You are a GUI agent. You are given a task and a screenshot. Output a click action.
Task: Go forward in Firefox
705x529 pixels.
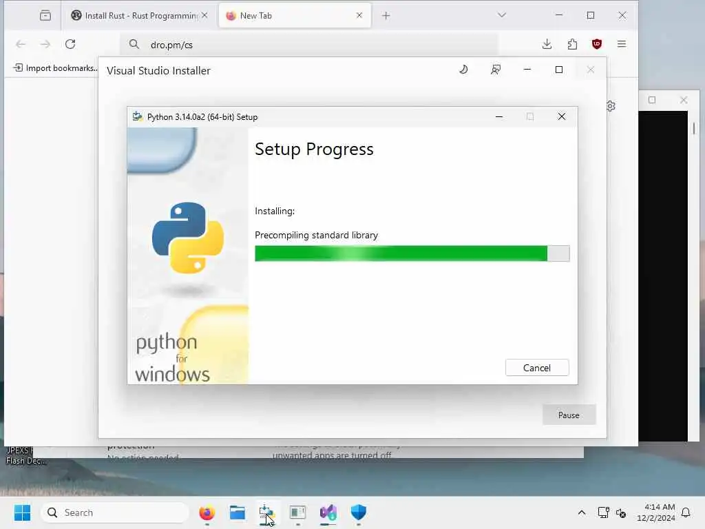[45, 44]
